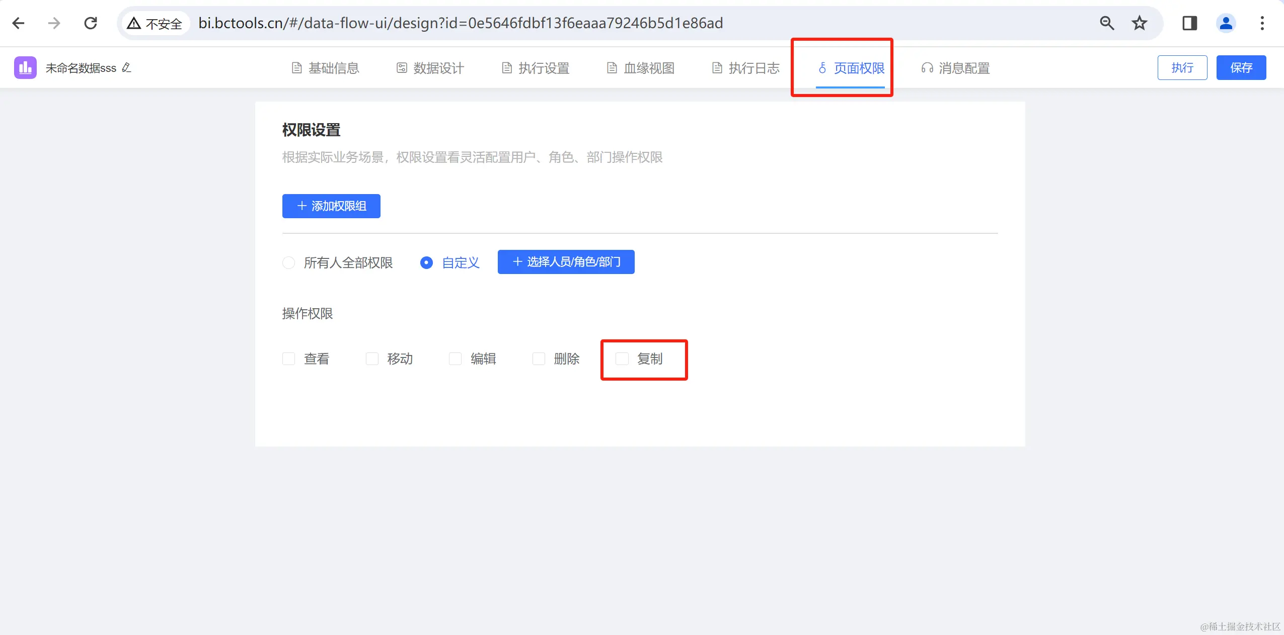This screenshot has height=635, width=1284.
Task: Click the browser back arrow
Action: click(19, 23)
